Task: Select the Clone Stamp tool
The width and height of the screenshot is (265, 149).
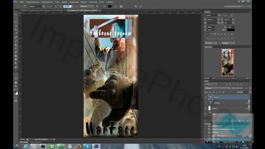Action: pos(16,45)
